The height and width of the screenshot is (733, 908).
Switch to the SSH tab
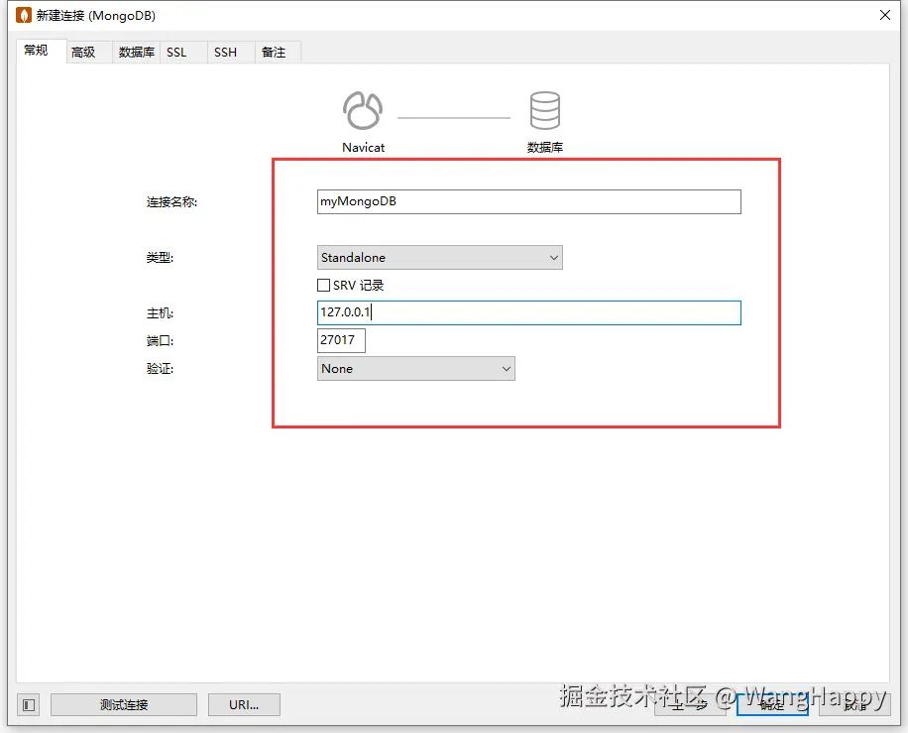pos(226,52)
